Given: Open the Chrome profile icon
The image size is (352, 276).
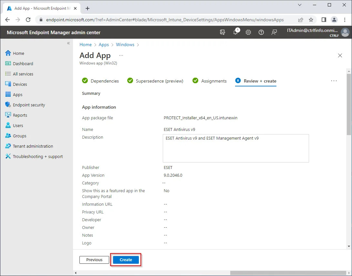Looking at the screenshot, I should coord(334,20).
